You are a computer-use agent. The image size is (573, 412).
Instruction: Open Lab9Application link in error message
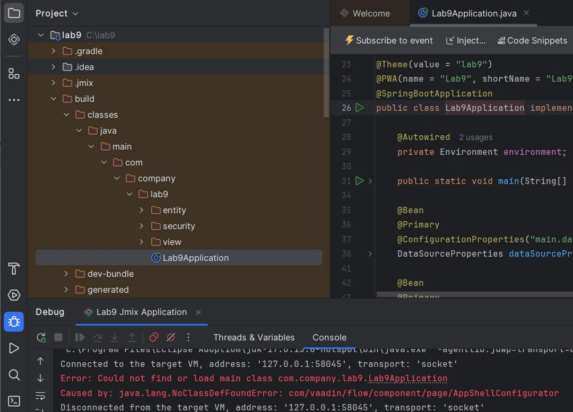point(407,379)
